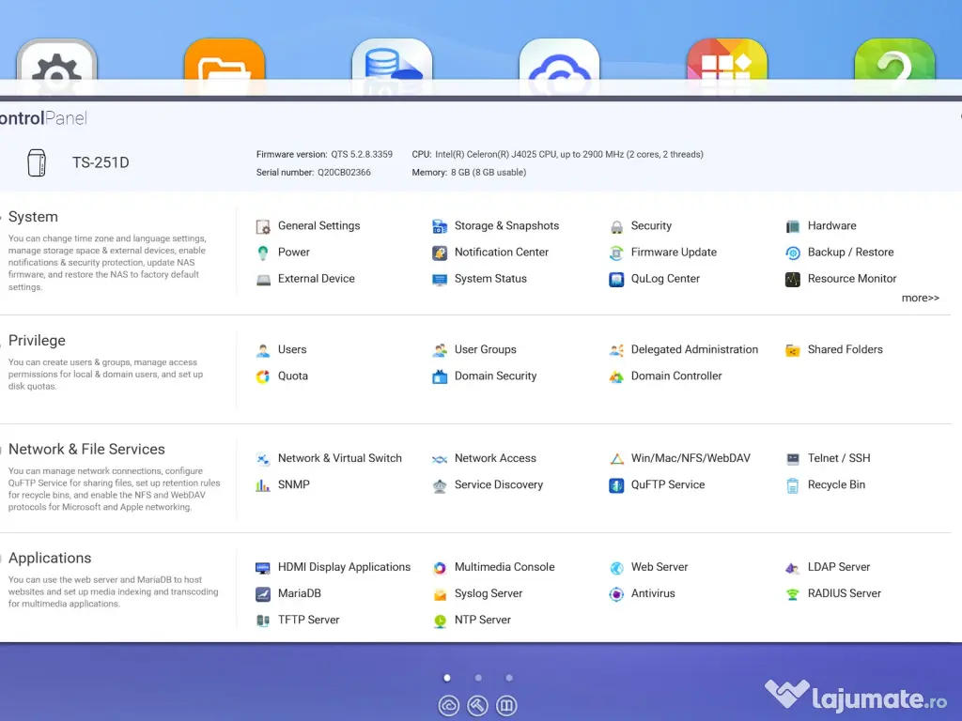This screenshot has width=962, height=721.
Task: Switch to the third desktop page dot
Action: tap(509, 678)
